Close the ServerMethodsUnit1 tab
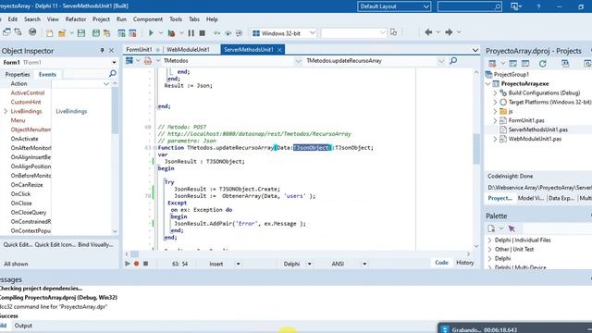 (x=279, y=50)
